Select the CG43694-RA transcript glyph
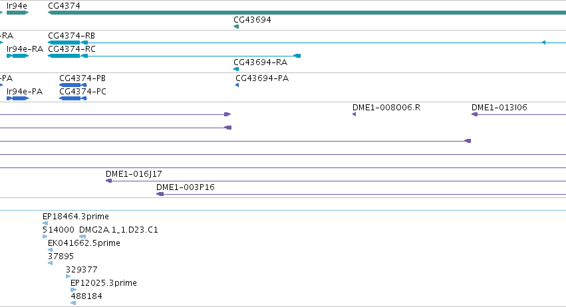The width and height of the screenshot is (566, 307). [236, 69]
